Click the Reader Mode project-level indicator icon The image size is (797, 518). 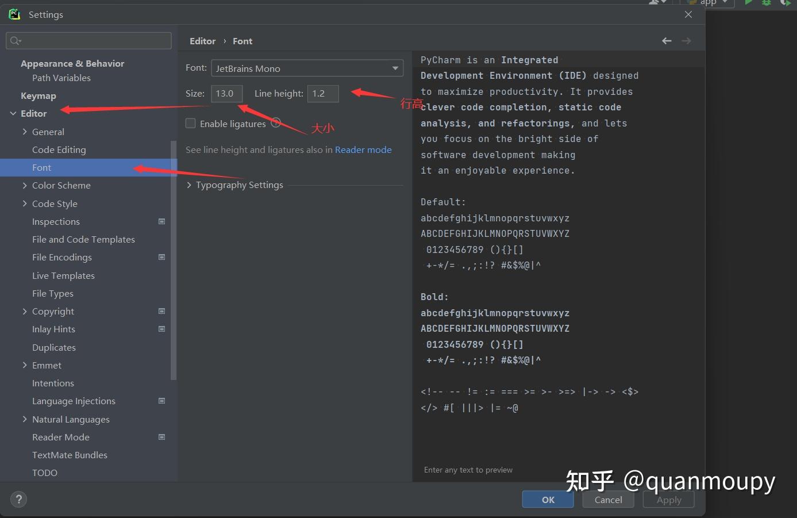[x=161, y=437]
